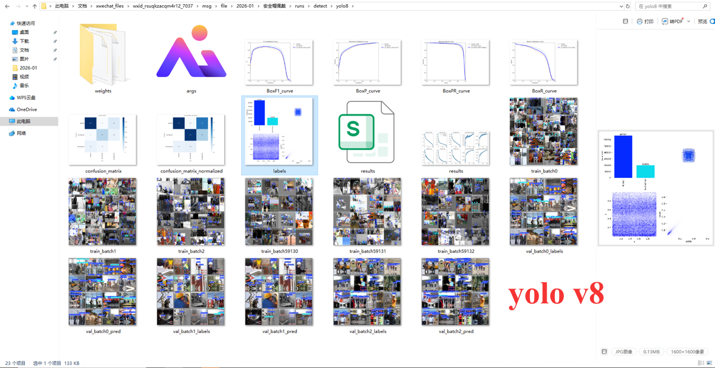Select the BoxF1_curve thumbnail

coord(279,62)
